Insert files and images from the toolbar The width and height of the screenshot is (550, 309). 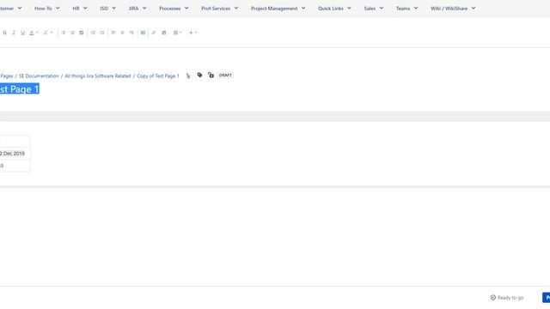[x=164, y=33]
